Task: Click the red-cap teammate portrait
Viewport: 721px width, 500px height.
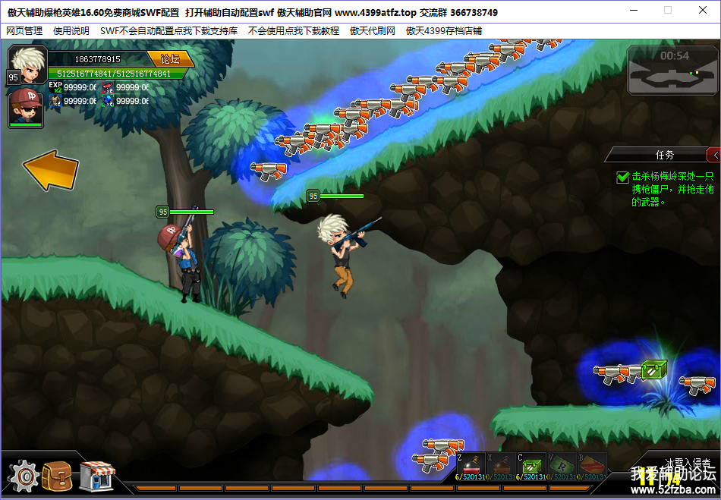Action: click(27, 108)
